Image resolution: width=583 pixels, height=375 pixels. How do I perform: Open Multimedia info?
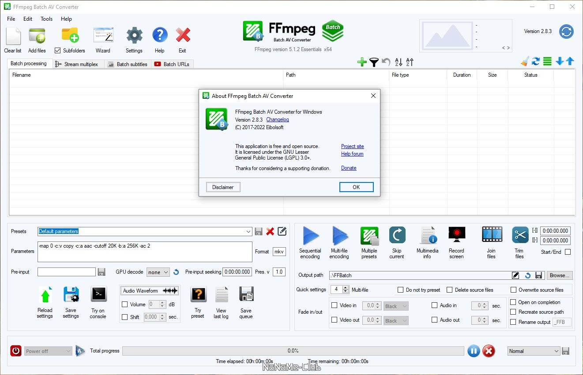click(x=428, y=235)
